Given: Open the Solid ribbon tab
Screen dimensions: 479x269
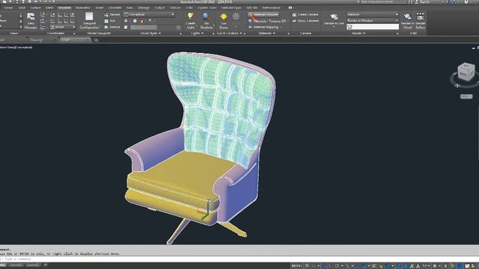Looking at the screenshot, I should (x=22, y=7).
